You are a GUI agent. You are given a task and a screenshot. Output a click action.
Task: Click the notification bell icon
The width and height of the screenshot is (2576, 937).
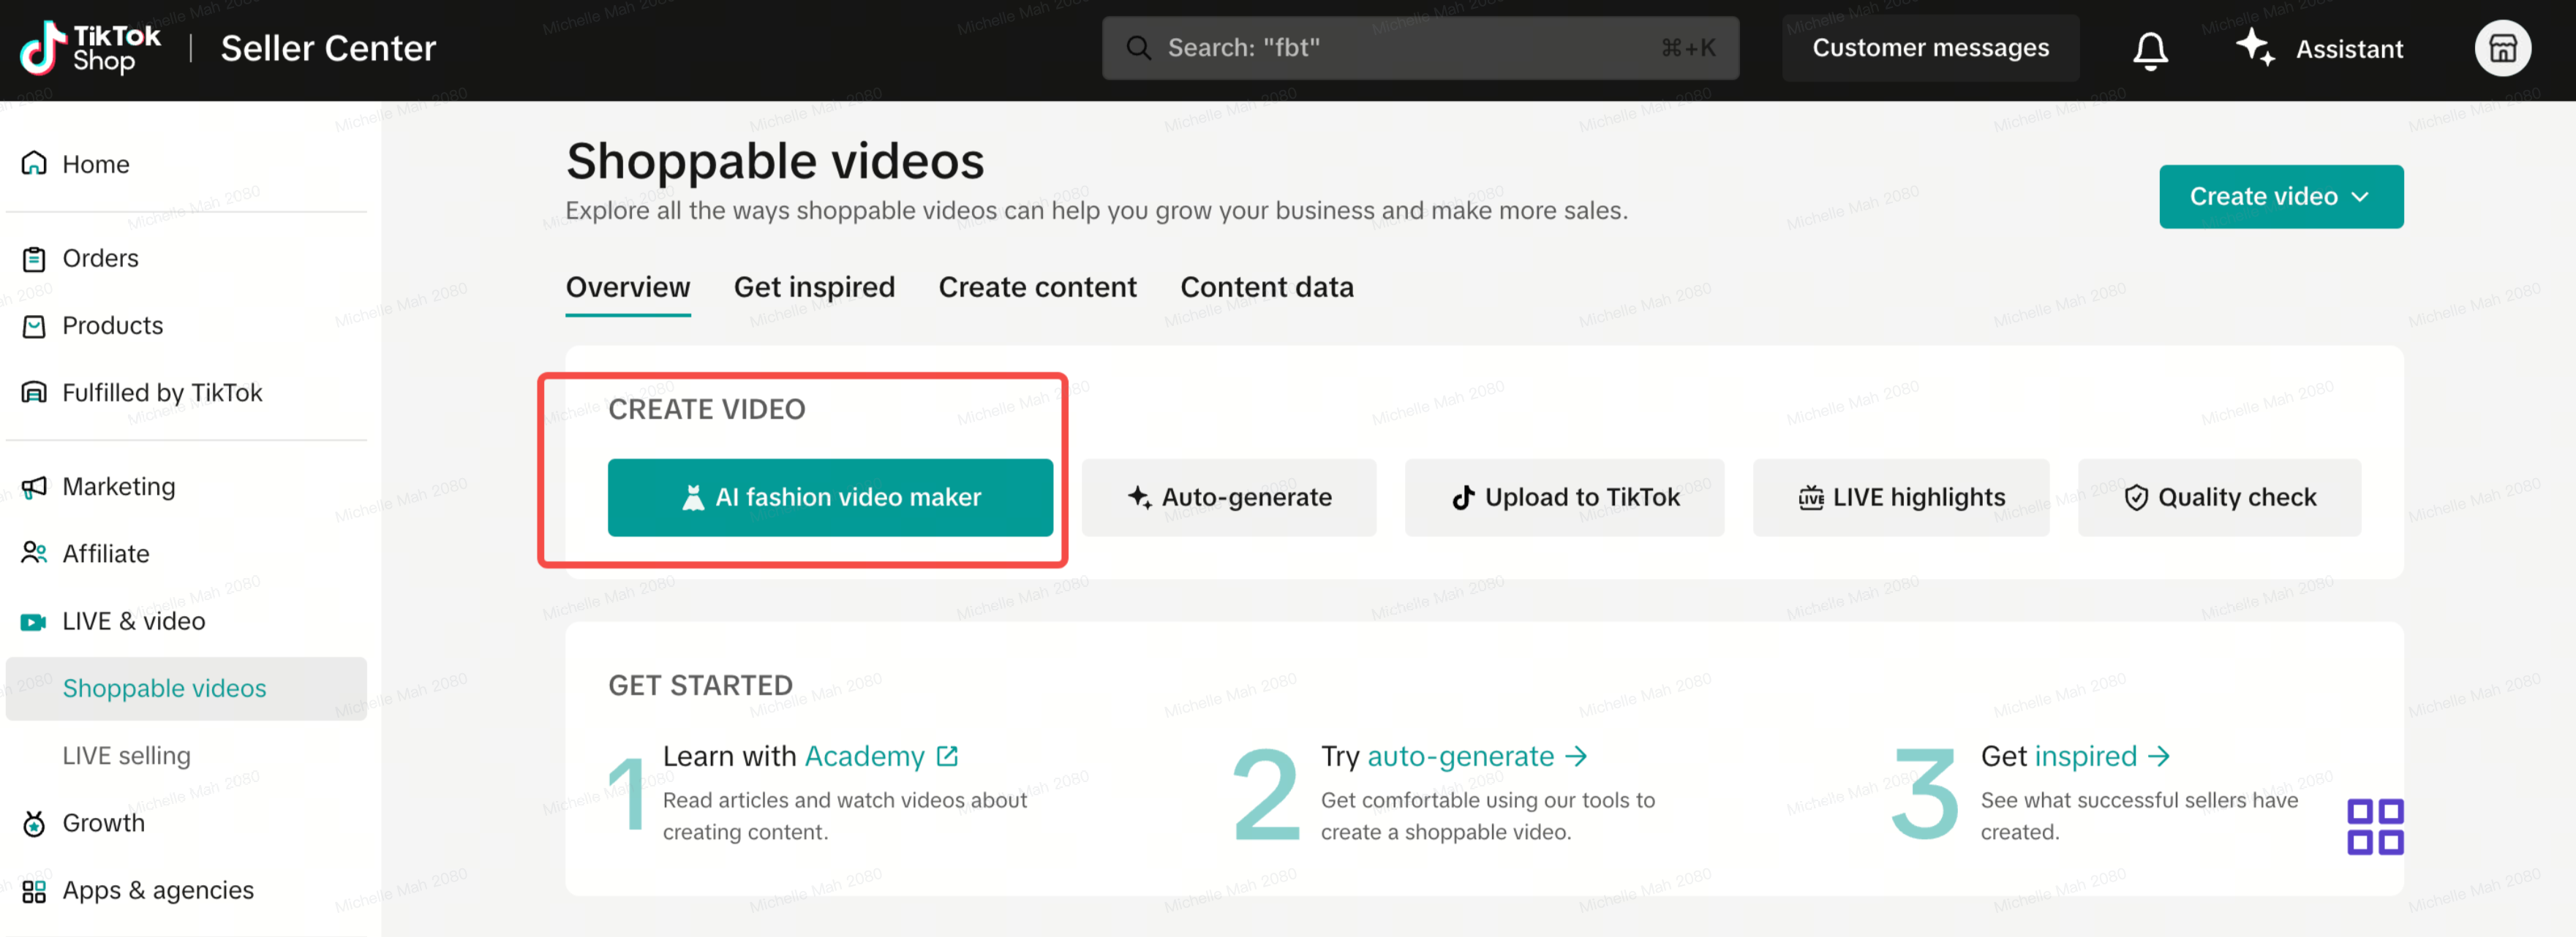pyautogui.click(x=2149, y=49)
